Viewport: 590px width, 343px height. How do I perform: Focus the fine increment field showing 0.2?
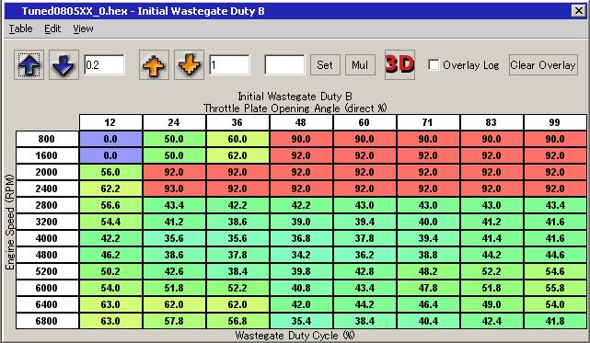104,65
